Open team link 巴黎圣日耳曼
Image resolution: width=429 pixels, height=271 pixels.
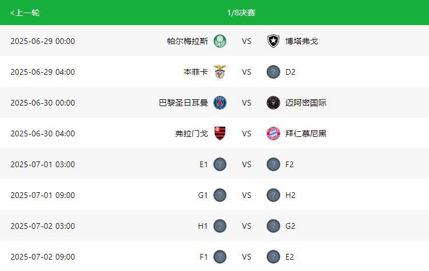[183, 103]
